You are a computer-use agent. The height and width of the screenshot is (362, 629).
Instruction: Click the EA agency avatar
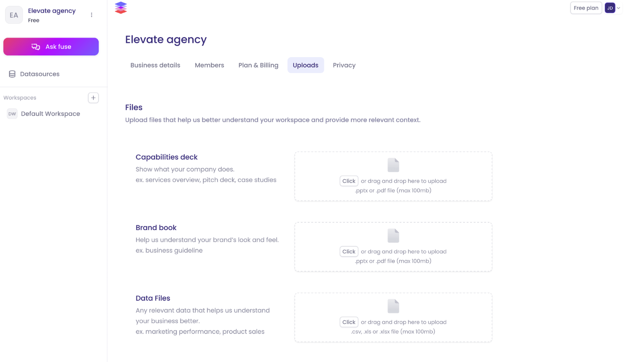tap(14, 15)
